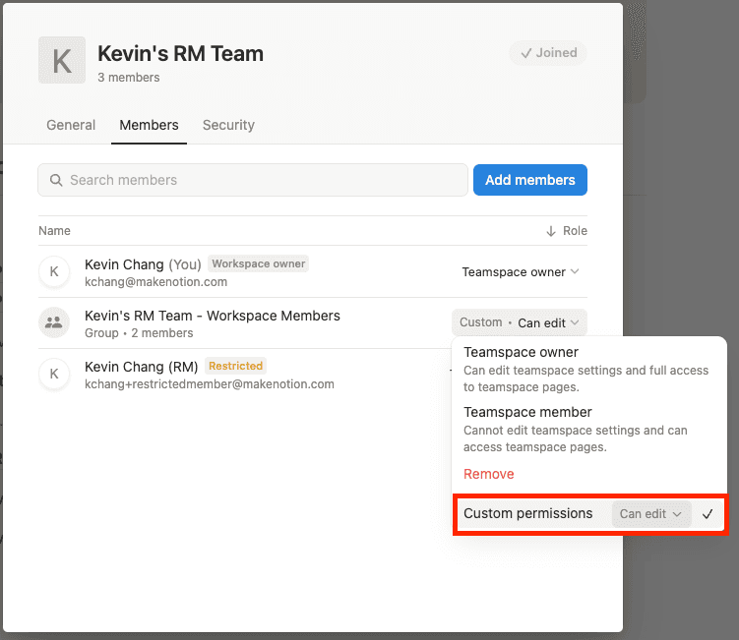Switch to the Security tab
The image size is (739, 640).
pos(228,125)
